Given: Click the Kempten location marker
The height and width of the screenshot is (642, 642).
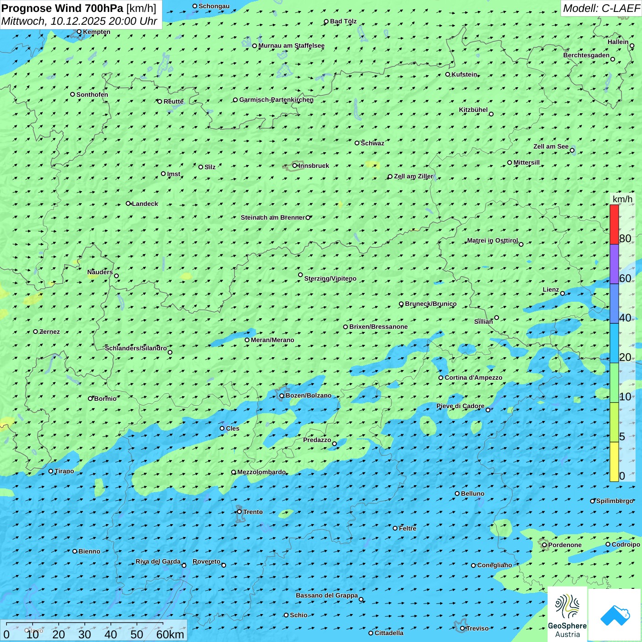Looking at the screenshot, I should coord(79,32).
